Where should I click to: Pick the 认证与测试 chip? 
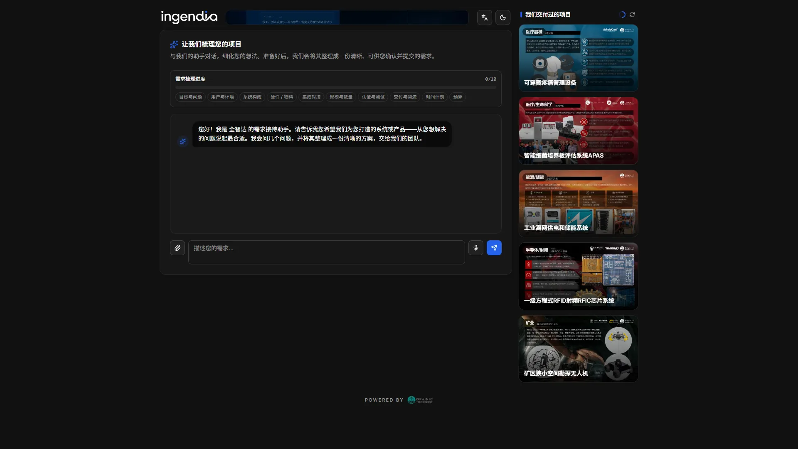pos(373,97)
